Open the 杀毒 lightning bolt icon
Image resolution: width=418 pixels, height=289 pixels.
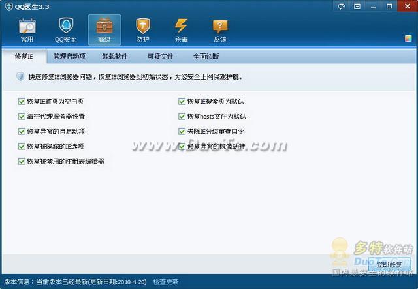click(182, 29)
